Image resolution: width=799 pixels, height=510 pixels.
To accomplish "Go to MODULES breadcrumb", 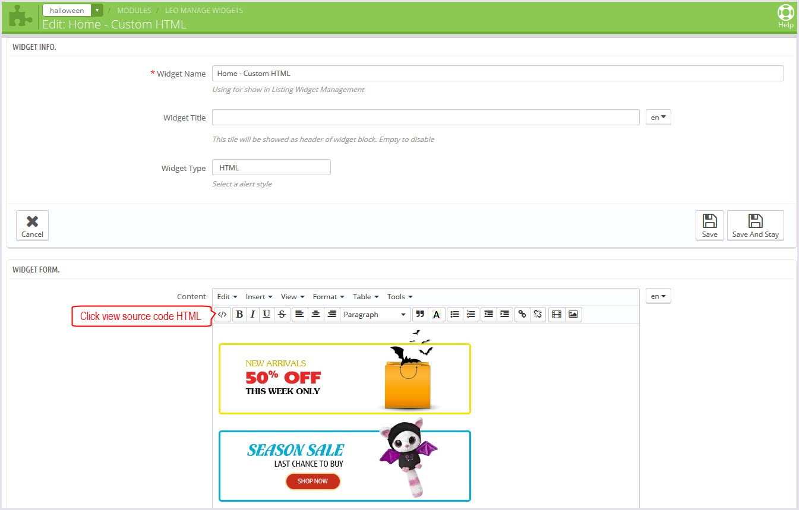I will [134, 11].
